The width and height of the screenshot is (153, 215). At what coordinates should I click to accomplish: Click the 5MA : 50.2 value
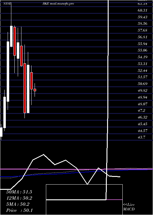(18, 204)
